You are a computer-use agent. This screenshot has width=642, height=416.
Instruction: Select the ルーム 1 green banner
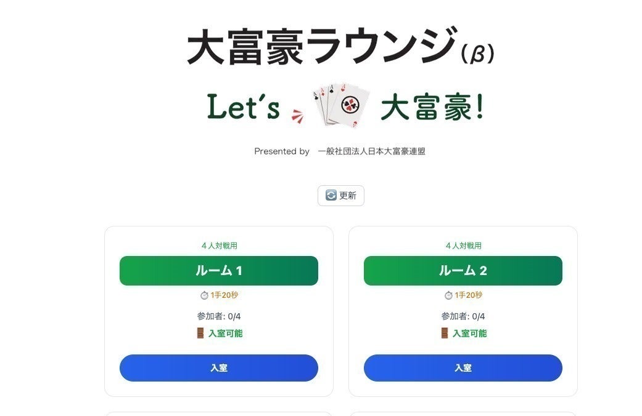tap(218, 271)
